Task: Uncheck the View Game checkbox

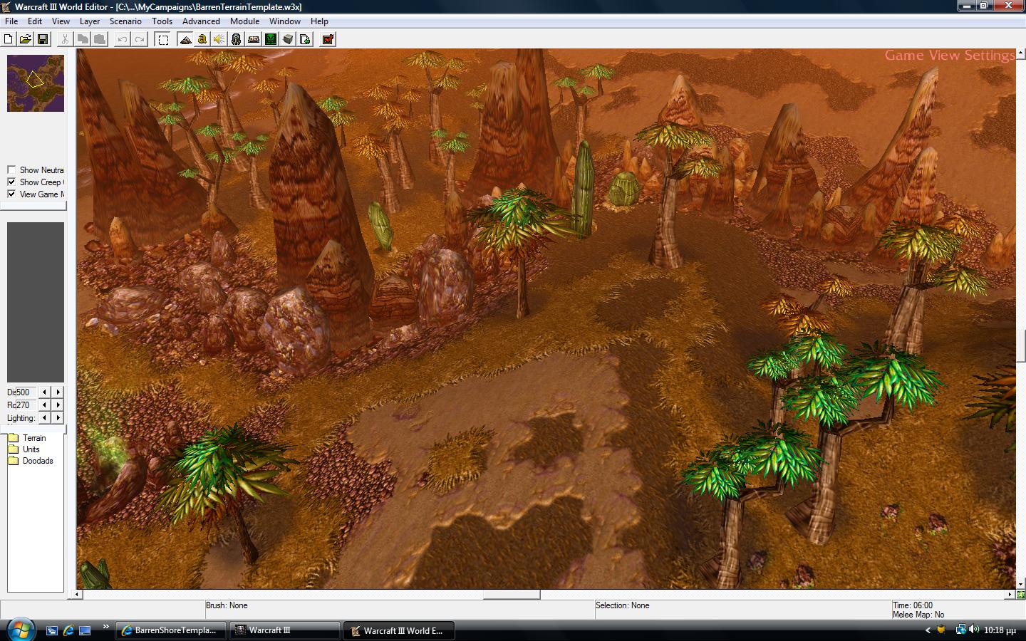Action: pyautogui.click(x=11, y=194)
